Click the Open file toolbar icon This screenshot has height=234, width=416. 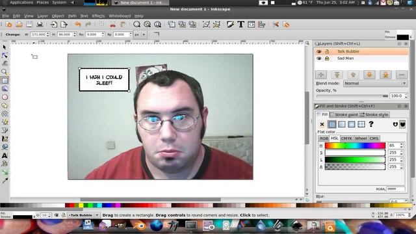tap(19, 25)
